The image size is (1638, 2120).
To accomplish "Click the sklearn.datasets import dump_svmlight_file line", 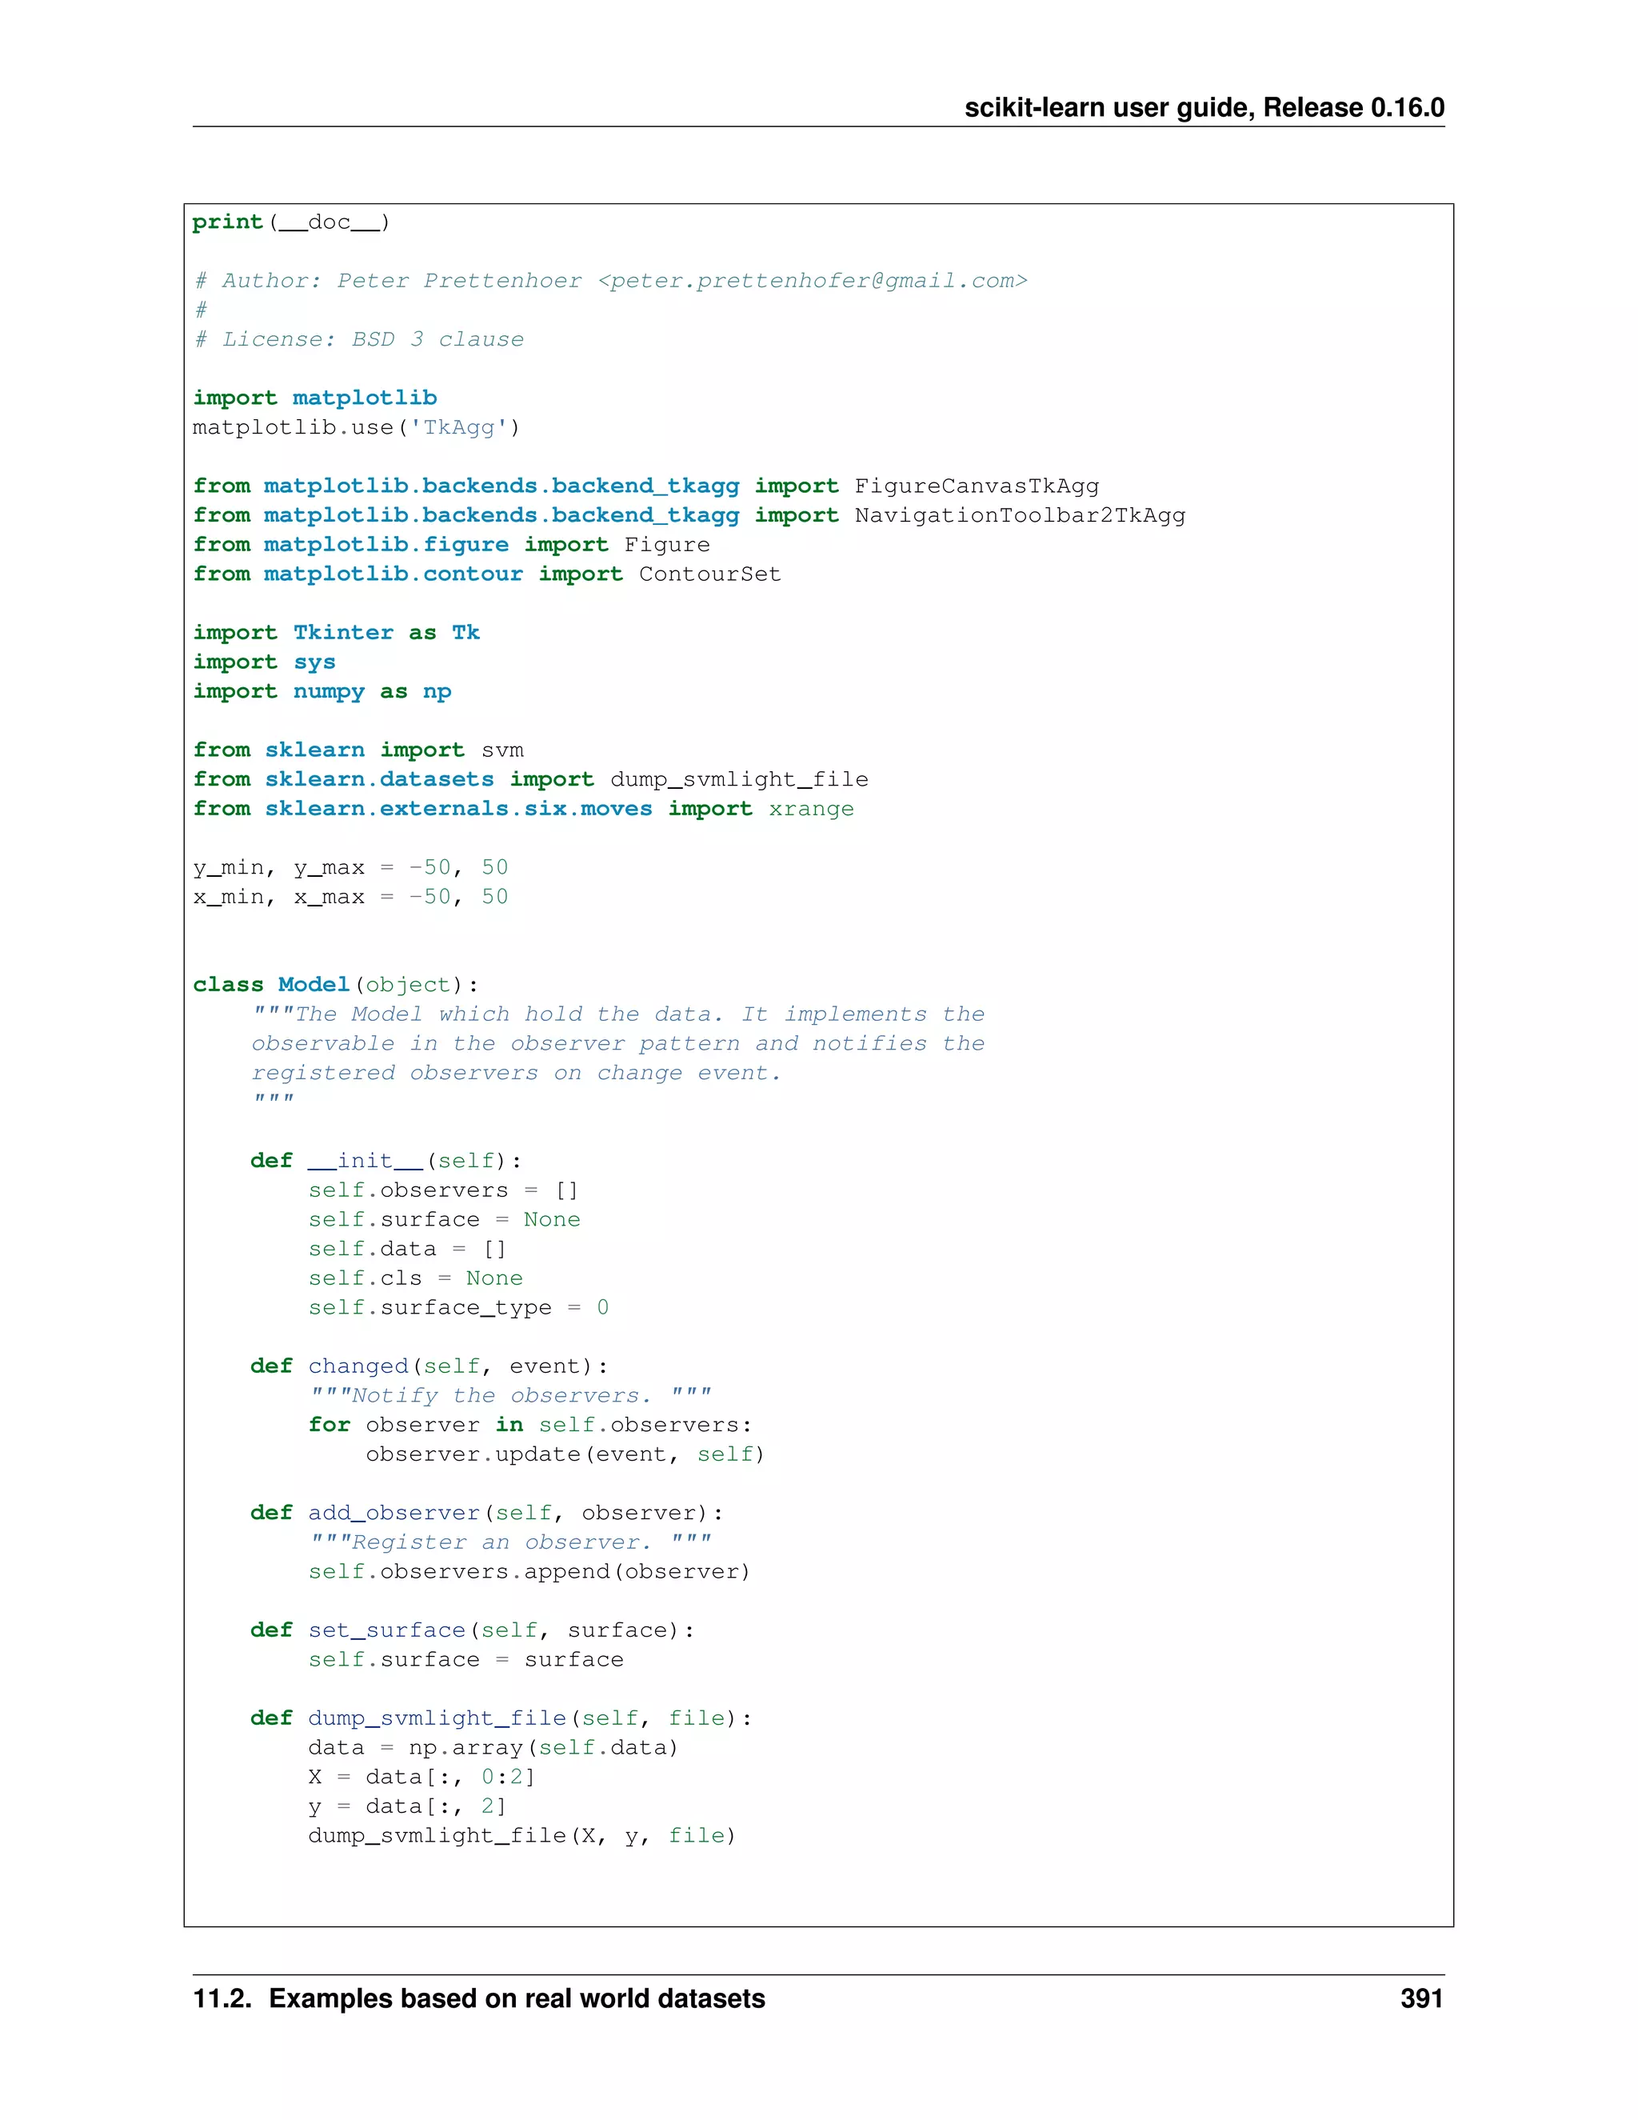I will coord(529,779).
